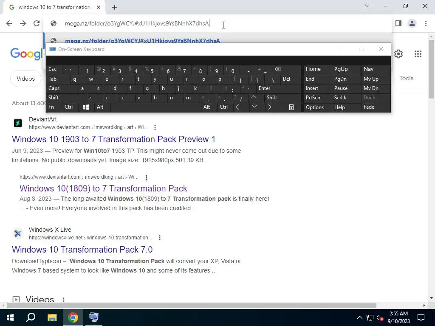Open the Chrome profile avatar
Screen dimensions: 435x326
point(412,23)
